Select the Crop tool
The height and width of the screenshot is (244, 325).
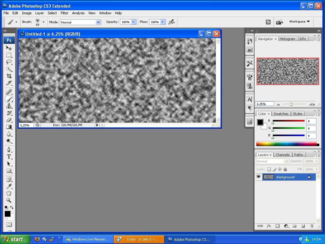pyautogui.click(x=9, y=76)
